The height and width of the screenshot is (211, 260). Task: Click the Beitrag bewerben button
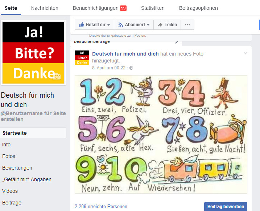point(226,207)
